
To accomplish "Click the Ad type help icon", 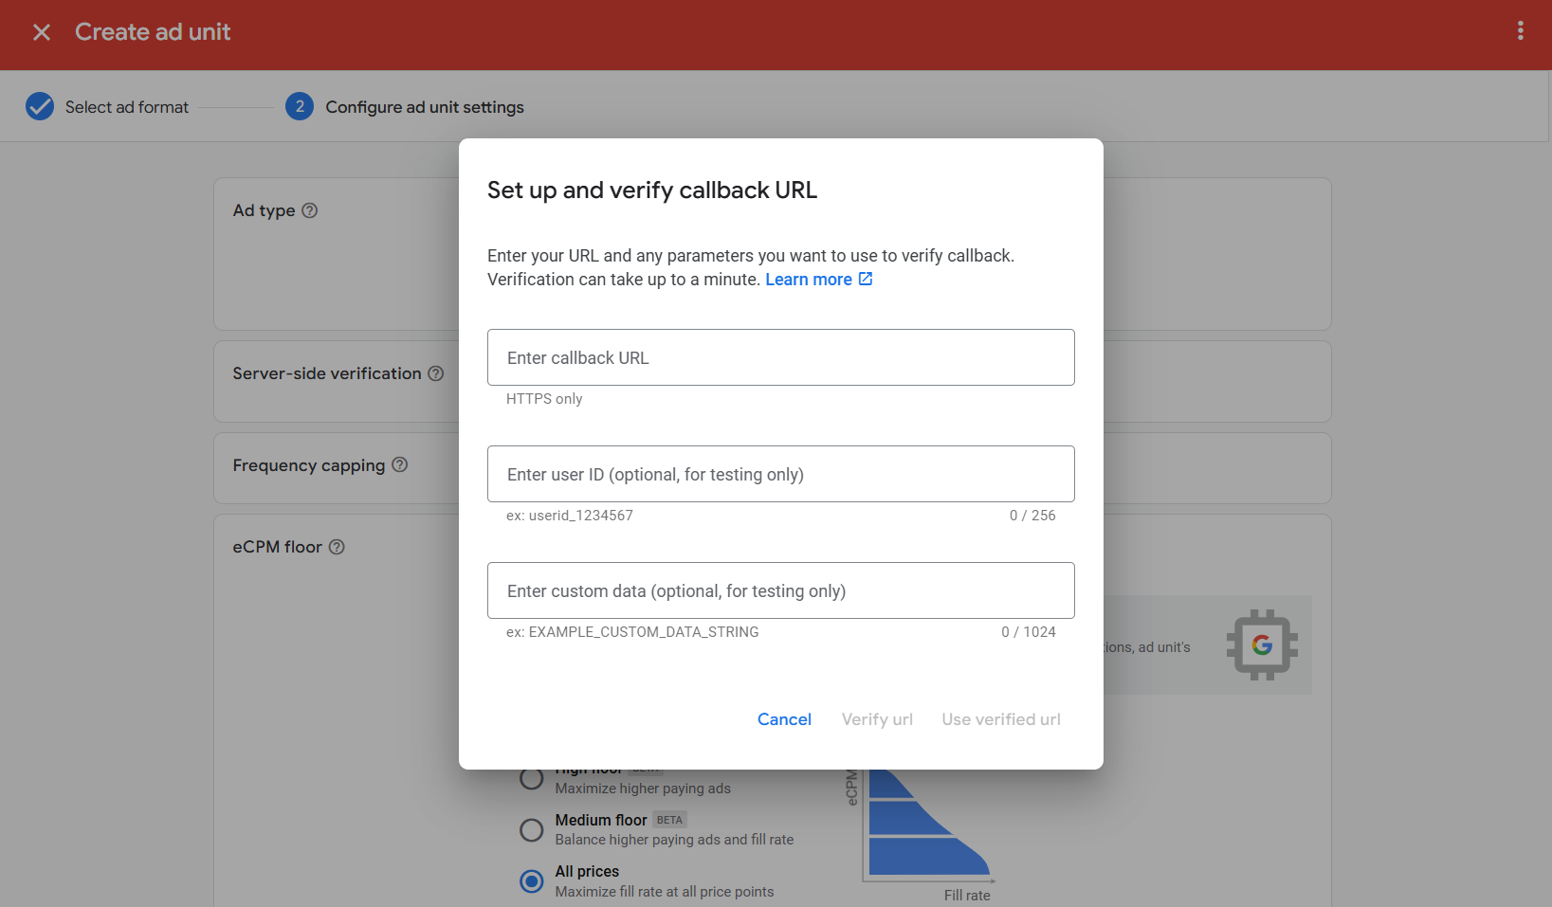I will tap(310, 210).
